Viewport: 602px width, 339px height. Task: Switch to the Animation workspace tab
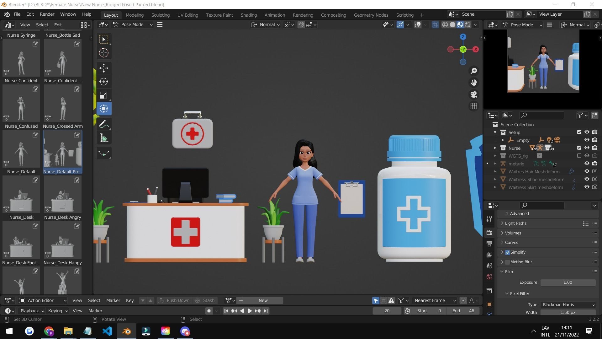tap(275, 15)
